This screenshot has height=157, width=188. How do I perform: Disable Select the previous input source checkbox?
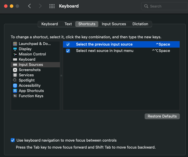(x=68, y=44)
